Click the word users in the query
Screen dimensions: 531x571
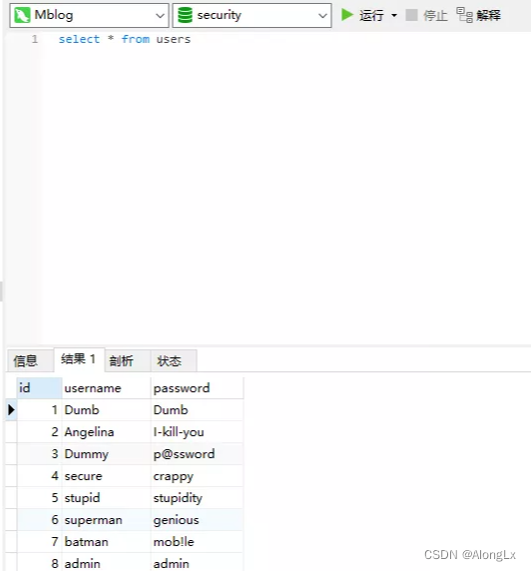pyautogui.click(x=174, y=39)
